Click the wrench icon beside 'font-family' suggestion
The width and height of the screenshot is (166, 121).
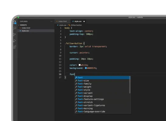(x=76, y=84)
